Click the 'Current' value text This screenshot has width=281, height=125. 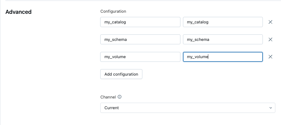[112, 108]
